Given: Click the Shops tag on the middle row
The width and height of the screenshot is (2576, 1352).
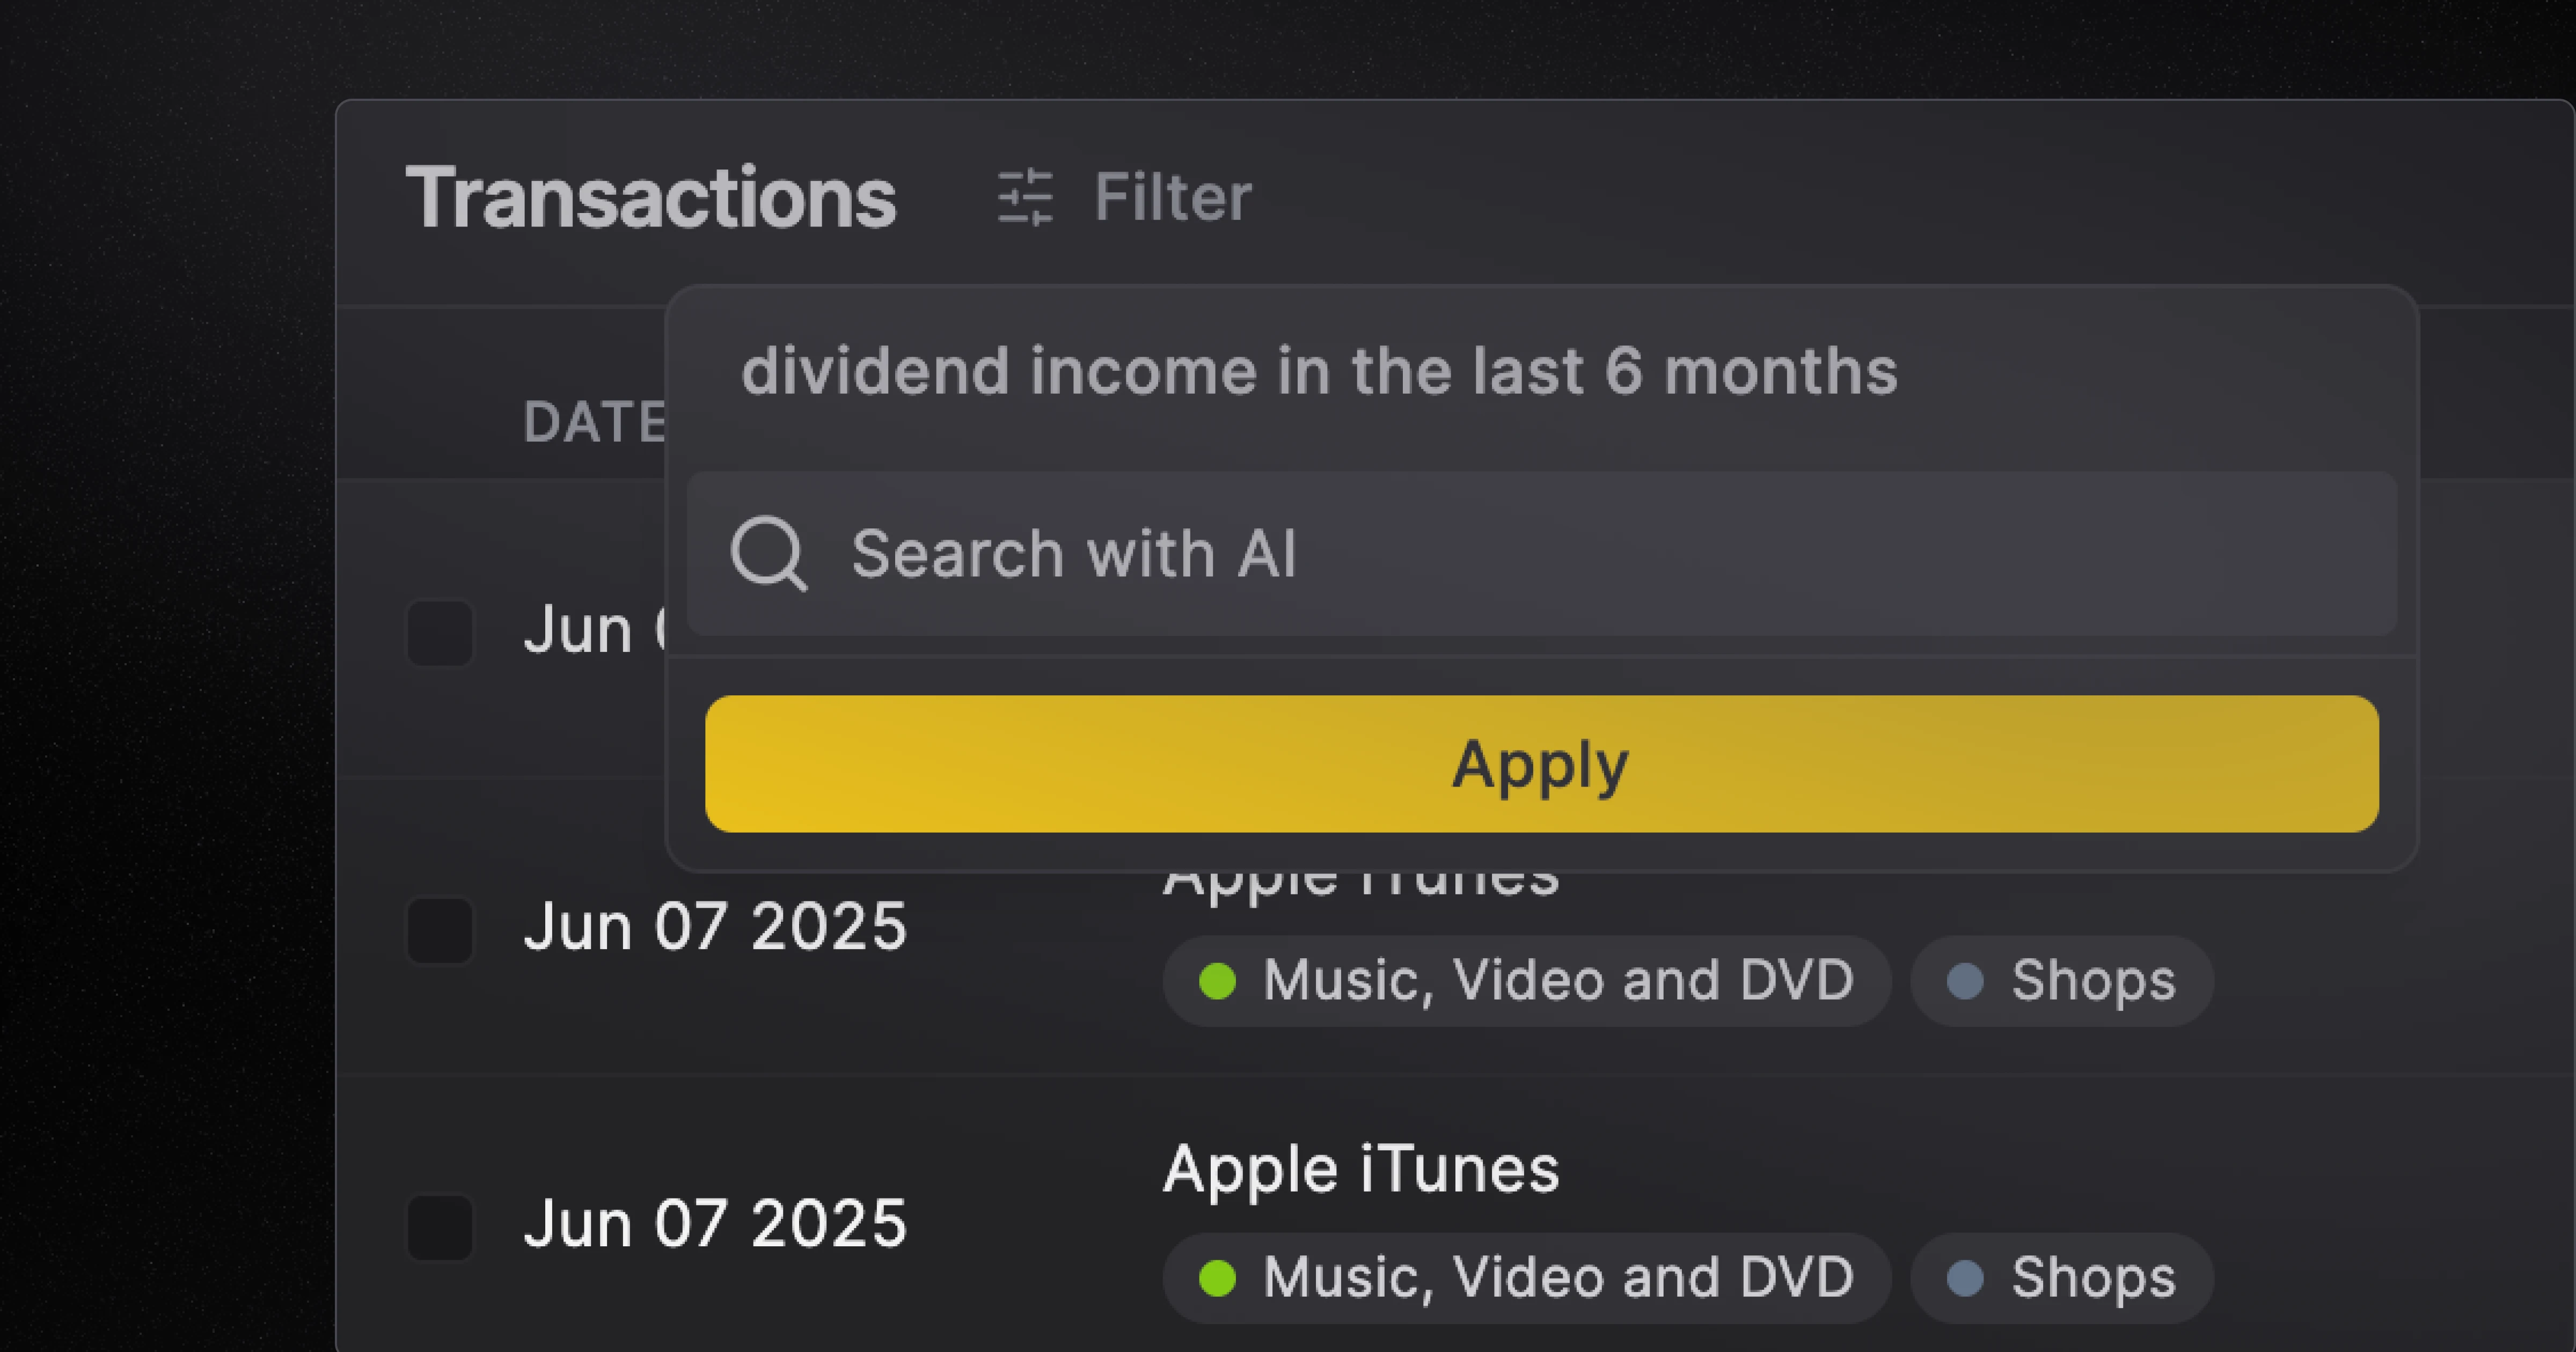Looking at the screenshot, I should point(2060,982).
